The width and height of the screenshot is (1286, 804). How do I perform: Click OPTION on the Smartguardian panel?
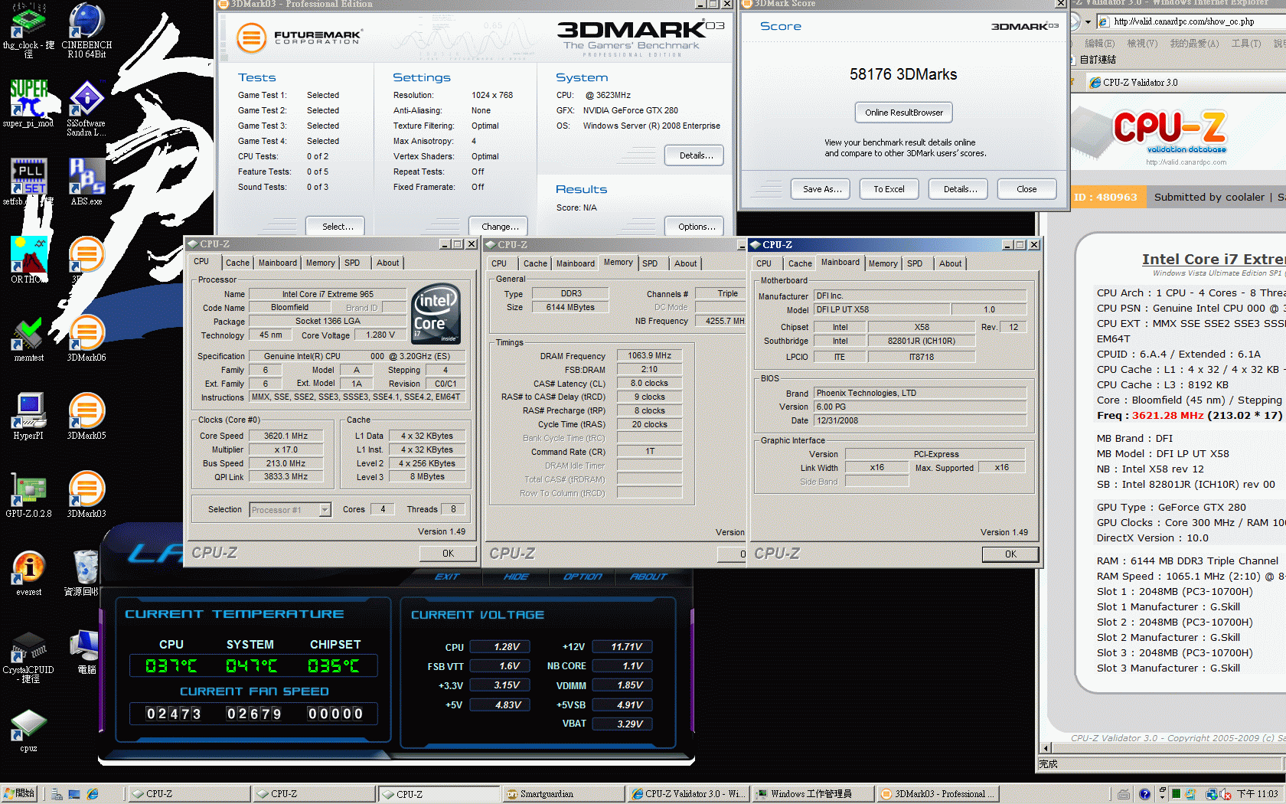click(x=583, y=577)
